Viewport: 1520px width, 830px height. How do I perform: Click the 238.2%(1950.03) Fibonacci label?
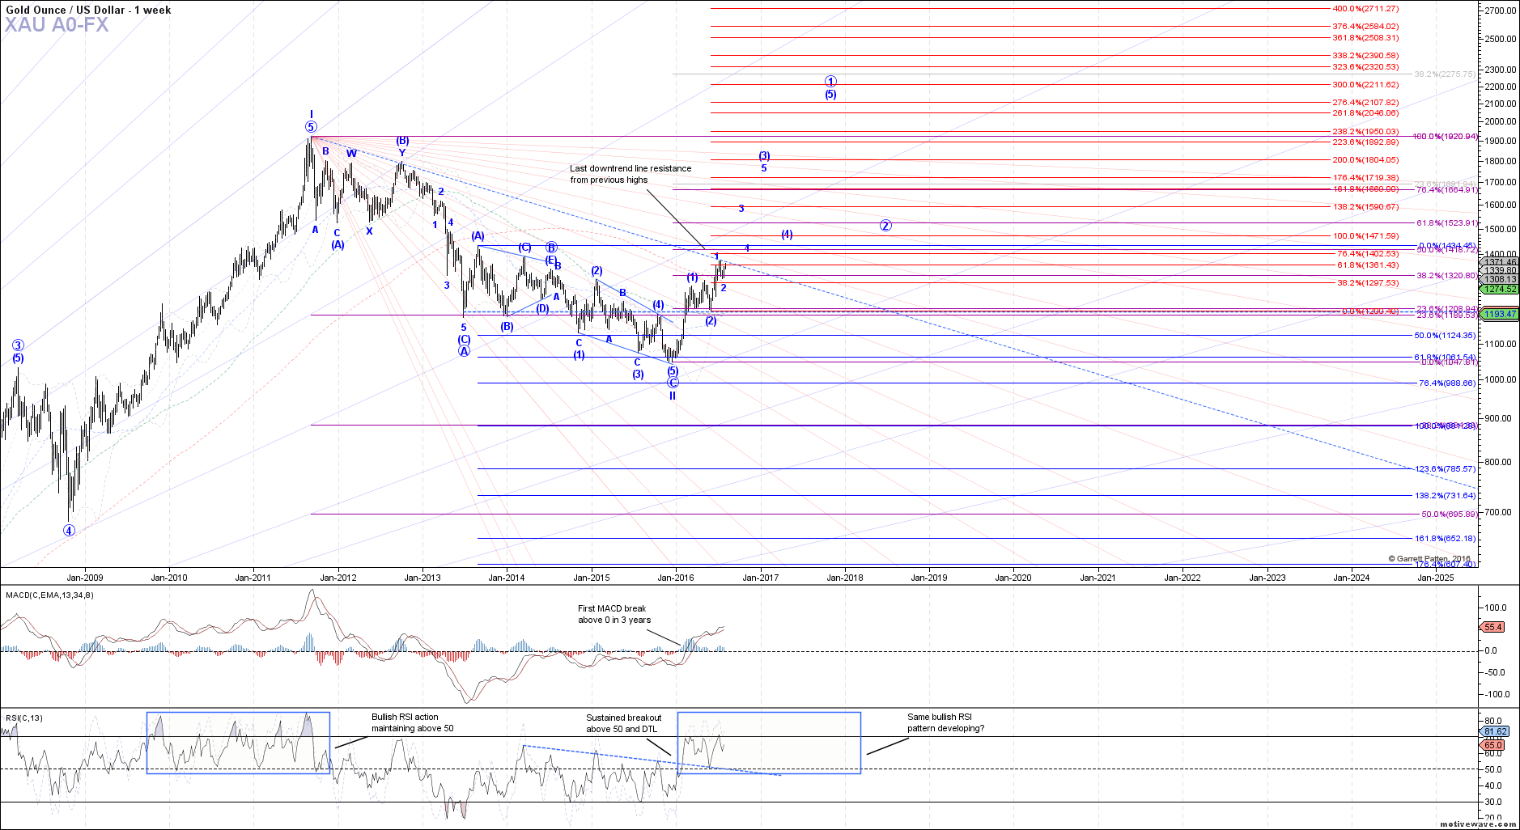click(x=1365, y=132)
